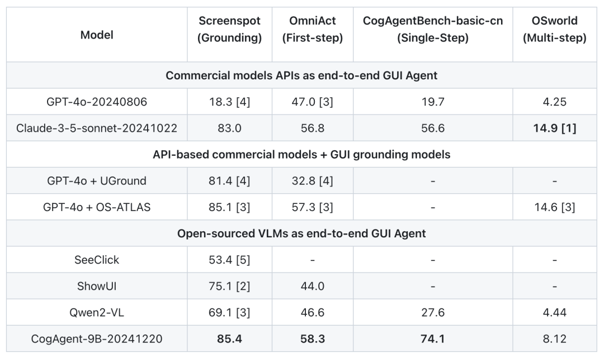Click the Model column header
604x358 pixels.
97,35
